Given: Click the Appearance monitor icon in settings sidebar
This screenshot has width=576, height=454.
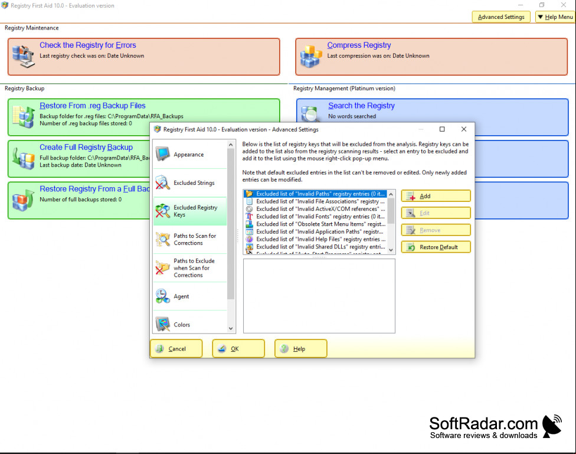Looking at the screenshot, I should click(163, 154).
